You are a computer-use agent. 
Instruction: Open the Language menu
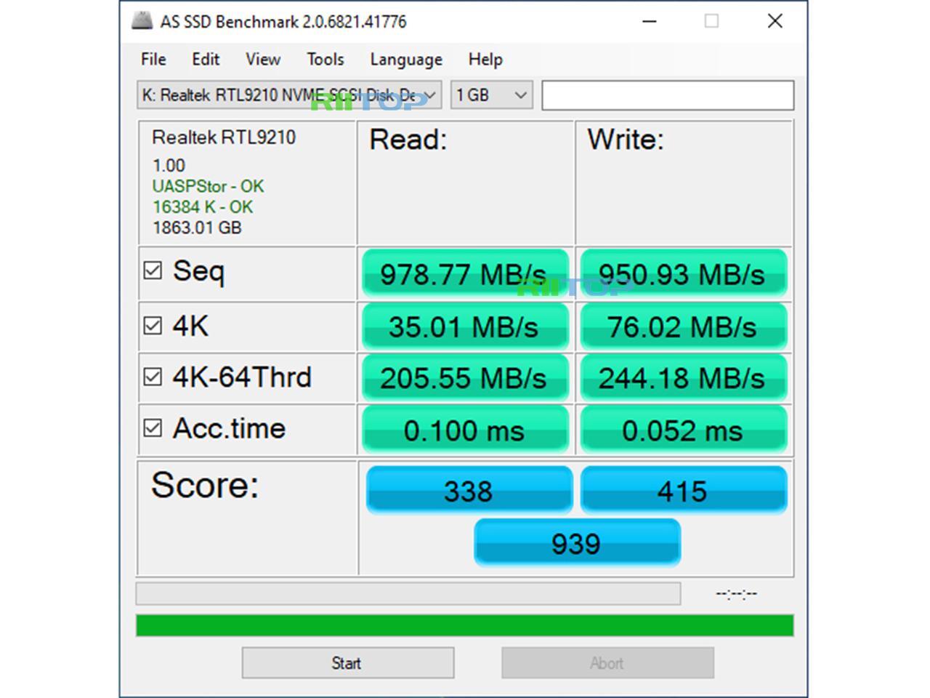(x=406, y=59)
